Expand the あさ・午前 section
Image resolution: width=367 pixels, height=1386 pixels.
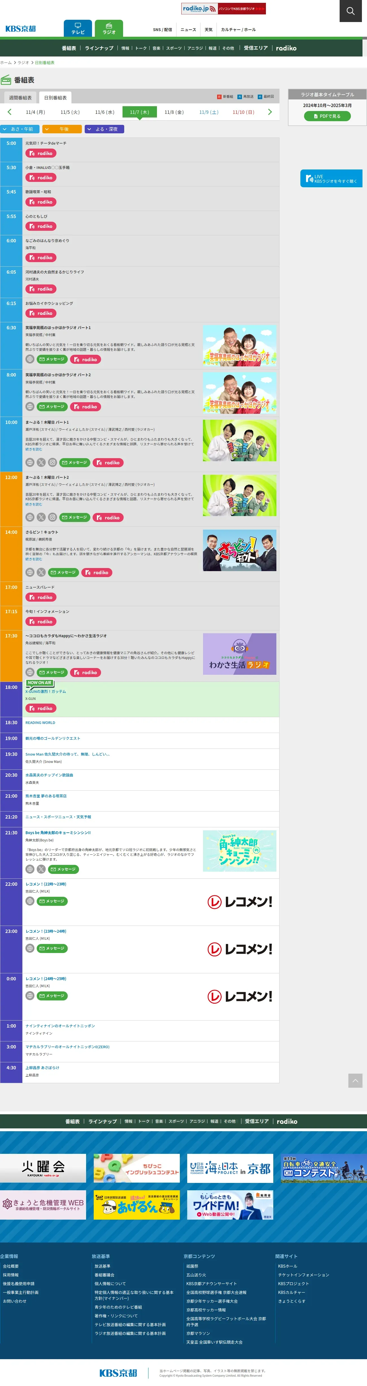(x=20, y=129)
